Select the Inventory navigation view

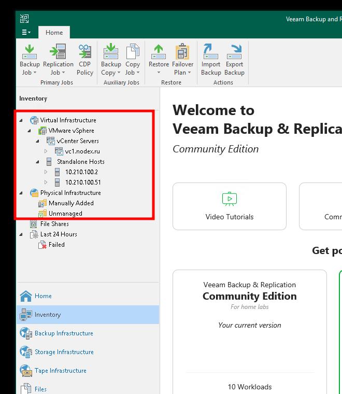(88, 315)
